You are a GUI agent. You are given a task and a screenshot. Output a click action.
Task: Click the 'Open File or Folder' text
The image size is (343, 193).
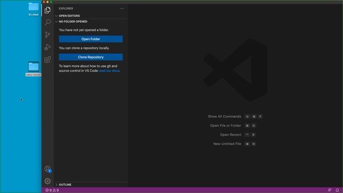pyautogui.click(x=226, y=125)
